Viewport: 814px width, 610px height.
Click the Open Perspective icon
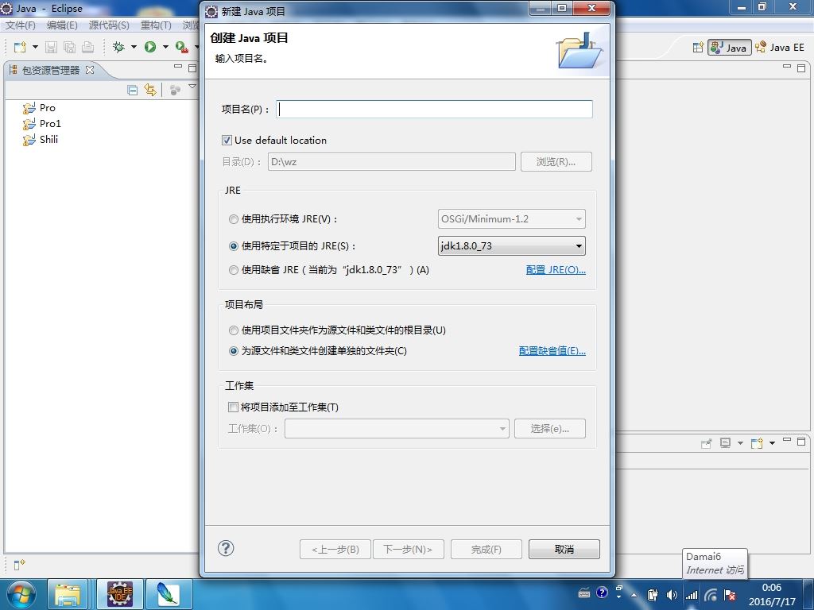(698, 48)
